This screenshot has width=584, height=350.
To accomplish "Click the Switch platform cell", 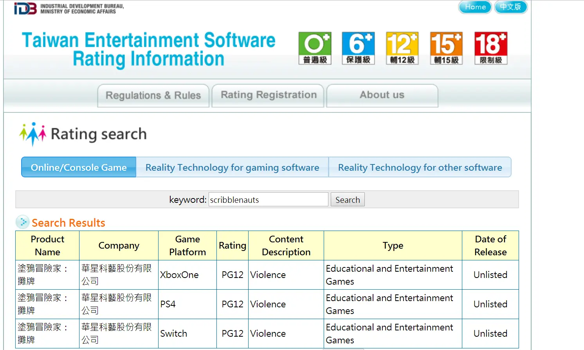I will click(187, 334).
